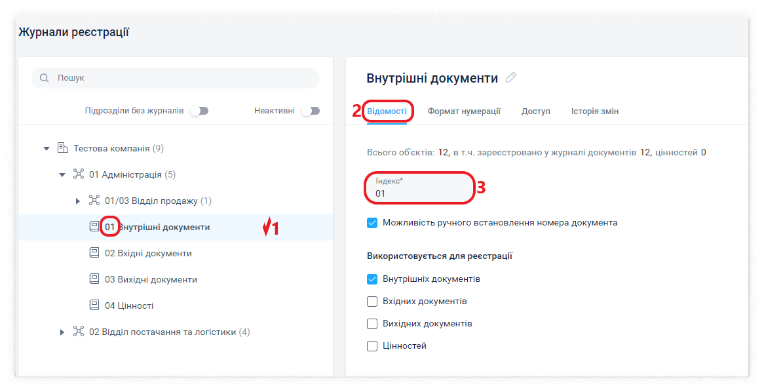
Task: Click the 01 Адміністрація department icon
Action: (x=79, y=174)
